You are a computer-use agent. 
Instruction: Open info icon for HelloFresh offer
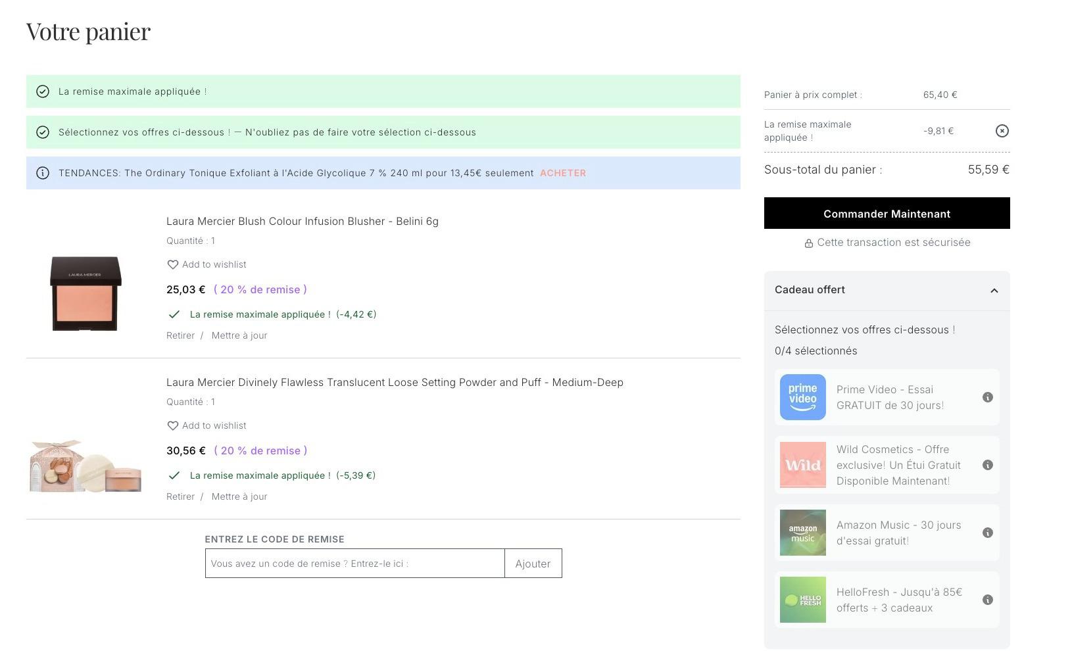coord(987,600)
